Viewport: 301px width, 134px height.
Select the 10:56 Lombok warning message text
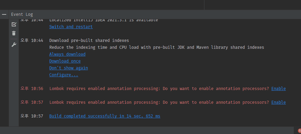coord(159,89)
